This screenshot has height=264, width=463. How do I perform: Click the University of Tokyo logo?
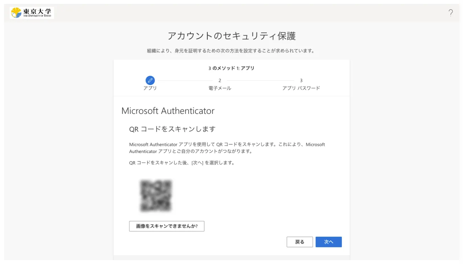point(32,13)
